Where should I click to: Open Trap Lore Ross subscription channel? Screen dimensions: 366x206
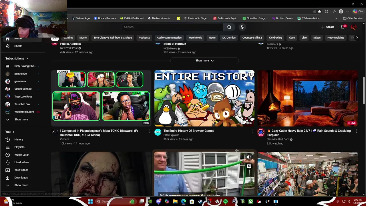pyautogui.click(x=23, y=97)
